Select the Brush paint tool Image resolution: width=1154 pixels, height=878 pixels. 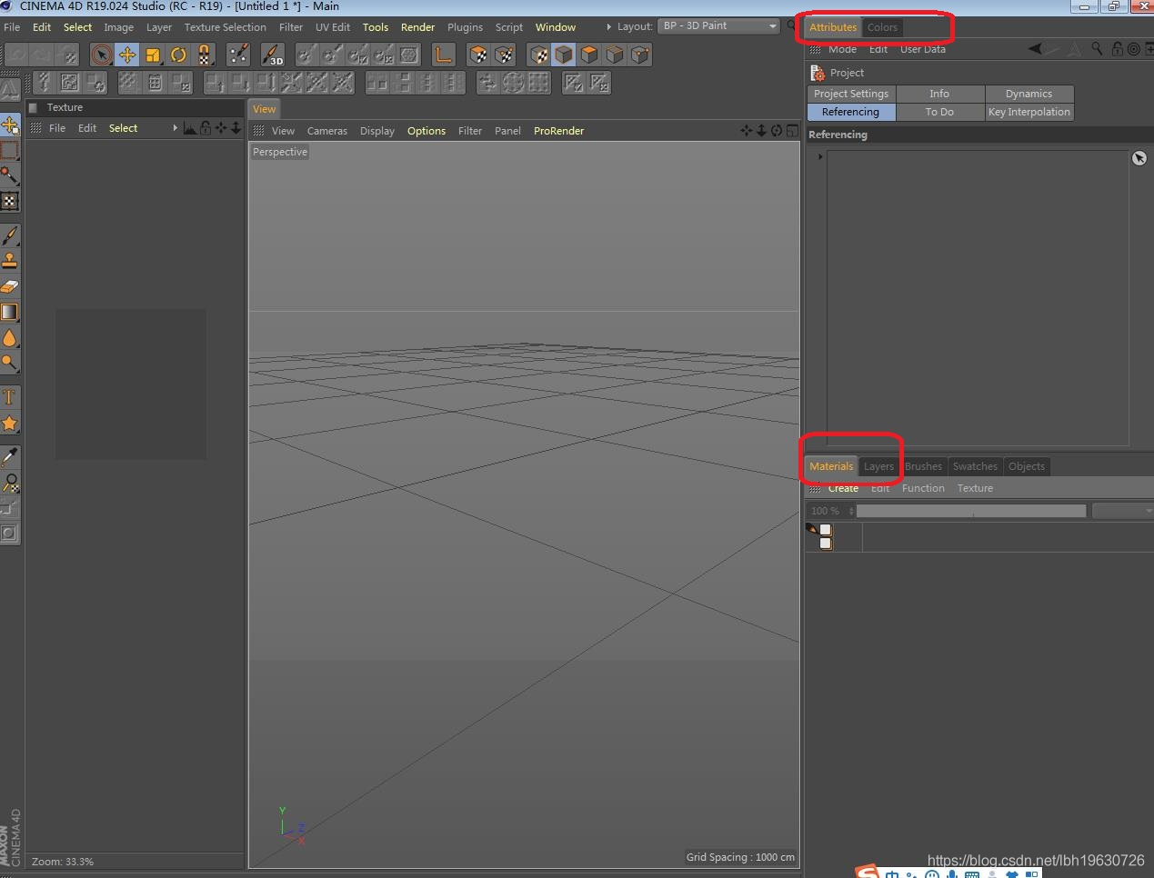pyautogui.click(x=10, y=235)
